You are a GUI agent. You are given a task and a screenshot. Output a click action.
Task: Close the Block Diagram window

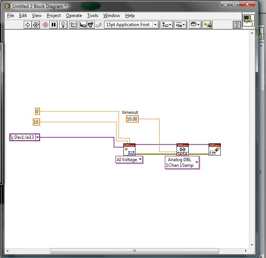247,5
